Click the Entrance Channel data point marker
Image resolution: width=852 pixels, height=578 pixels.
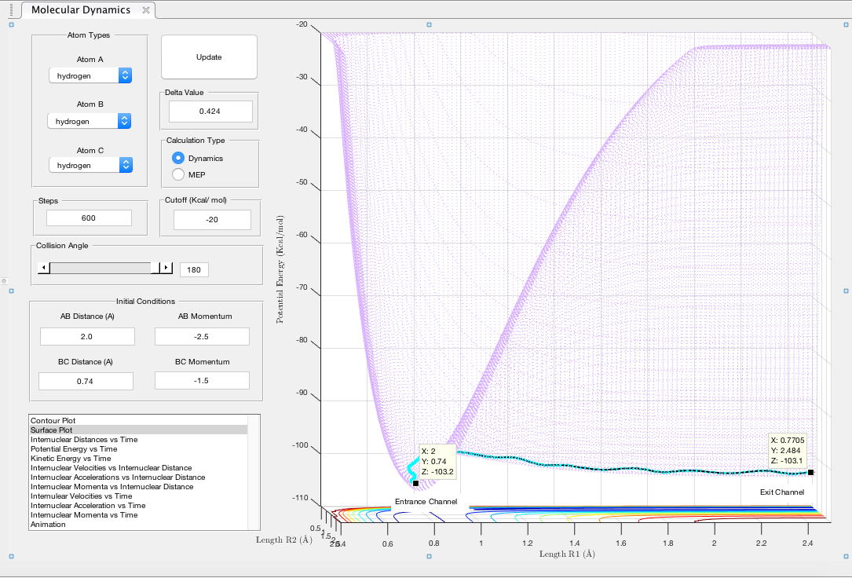coord(415,483)
